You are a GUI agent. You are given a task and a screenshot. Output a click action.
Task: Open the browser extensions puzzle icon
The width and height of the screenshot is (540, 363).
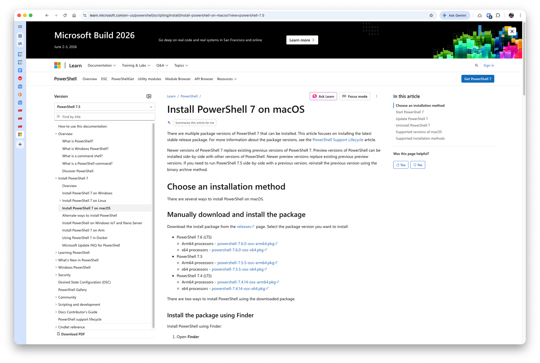498,15
